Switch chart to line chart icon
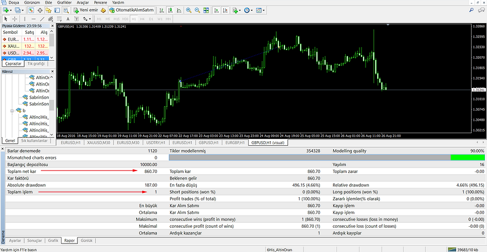487x252 pixels. point(179,10)
